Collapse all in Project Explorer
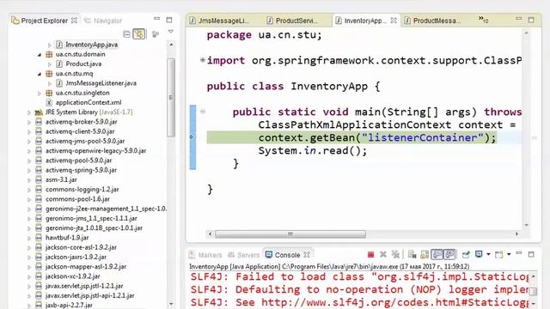The height and width of the screenshot is (309, 550). click(x=126, y=34)
